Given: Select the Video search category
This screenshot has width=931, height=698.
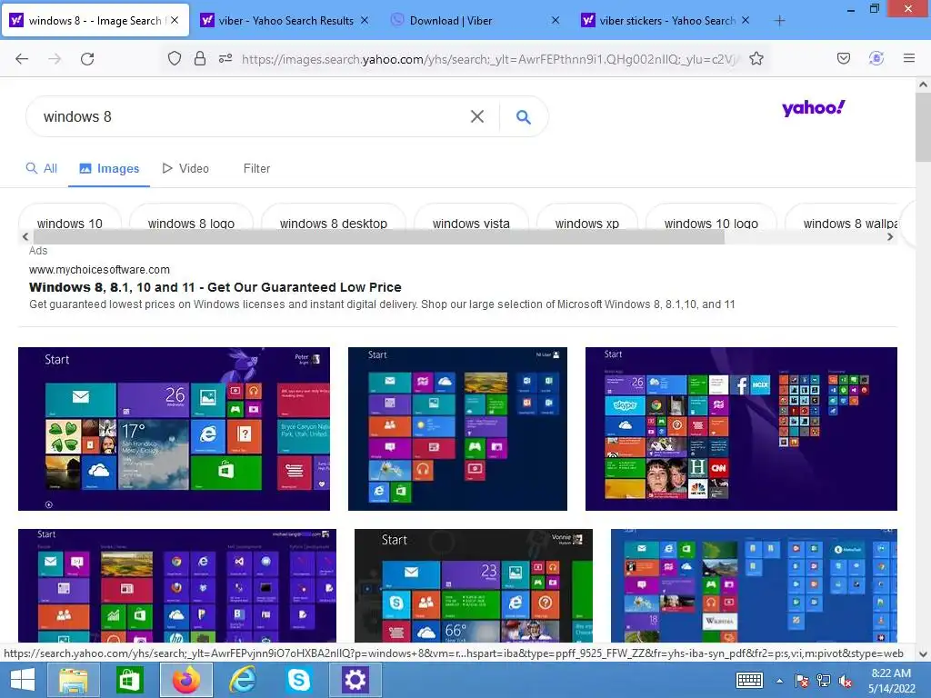Looking at the screenshot, I should tap(185, 168).
